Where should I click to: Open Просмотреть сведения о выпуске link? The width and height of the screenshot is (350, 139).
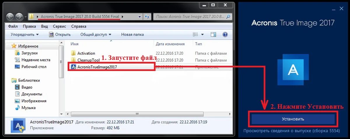coord(292,131)
